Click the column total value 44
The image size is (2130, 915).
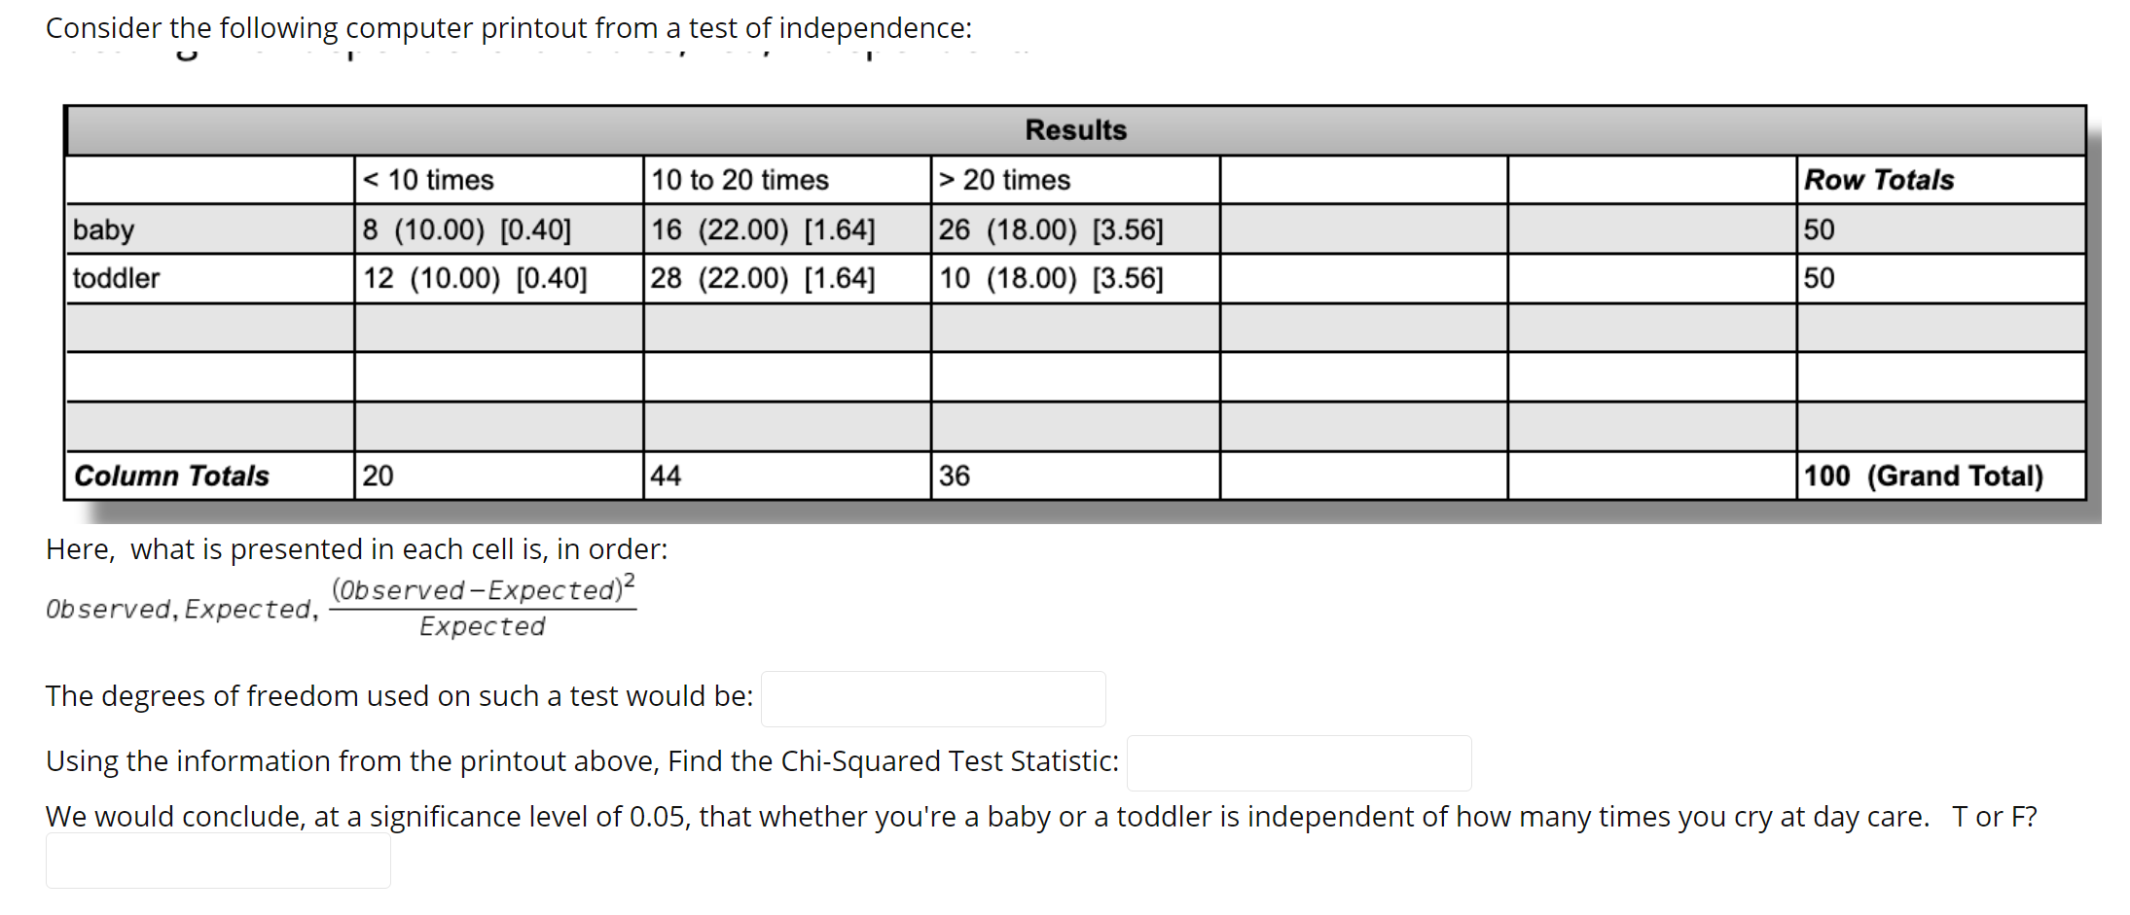(x=662, y=475)
